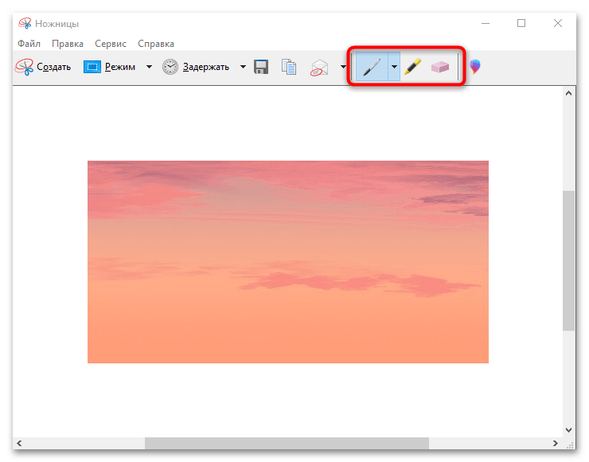Copy the snip using the copy icon
This screenshot has width=589, height=462.
click(288, 67)
